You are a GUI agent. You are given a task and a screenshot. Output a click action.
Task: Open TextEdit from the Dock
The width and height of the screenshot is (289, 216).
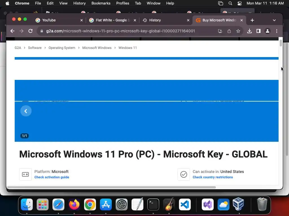point(137,204)
